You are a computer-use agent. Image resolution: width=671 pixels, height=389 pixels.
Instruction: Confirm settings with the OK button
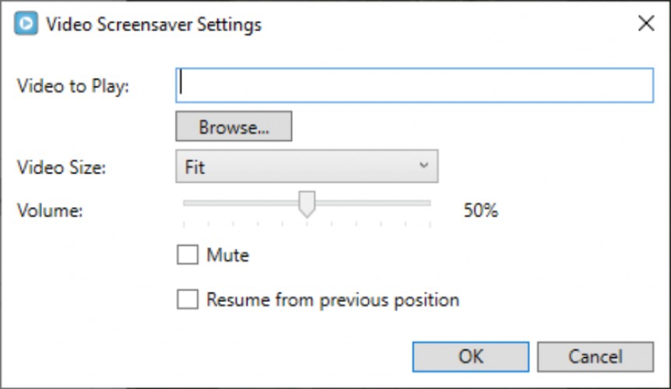click(x=471, y=356)
